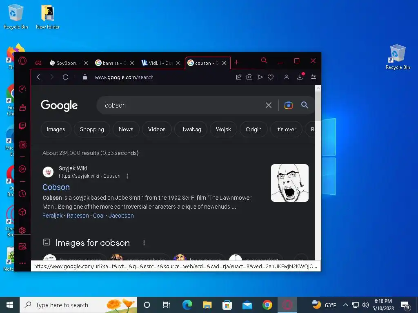418x313 pixels.
Task: Show hidden system tray icons
Action: coord(345,305)
